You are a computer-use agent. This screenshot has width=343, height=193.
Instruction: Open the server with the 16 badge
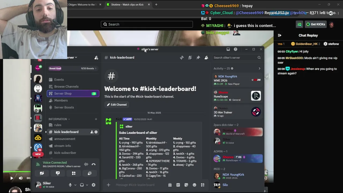pyautogui.click(x=38, y=148)
